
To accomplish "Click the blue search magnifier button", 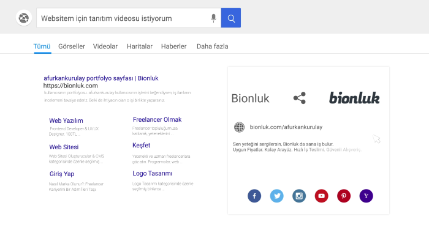I will 231,18.
